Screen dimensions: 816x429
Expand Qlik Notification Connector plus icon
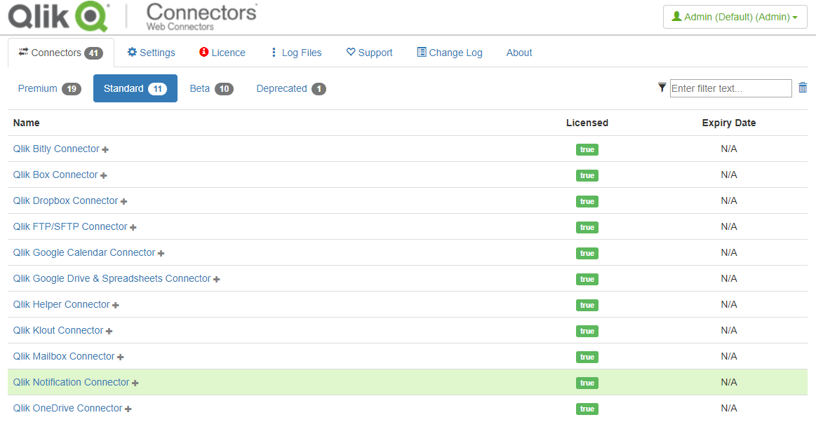135,383
